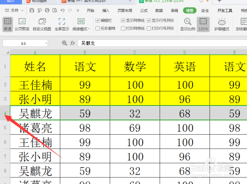Select cell A8 containing 吴麒龙

pyautogui.click(x=35, y=170)
